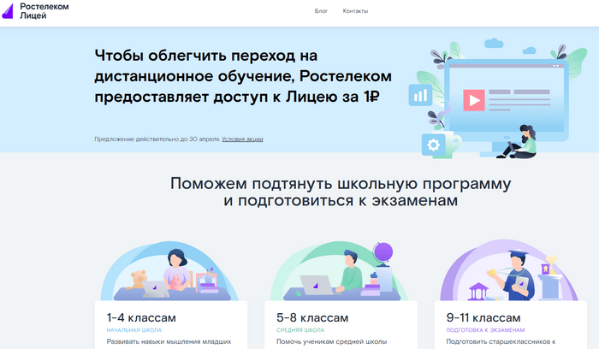Select the 9-11 классам card heading
599x349 pixels.
pyautogui.click(x=483, y=317)
